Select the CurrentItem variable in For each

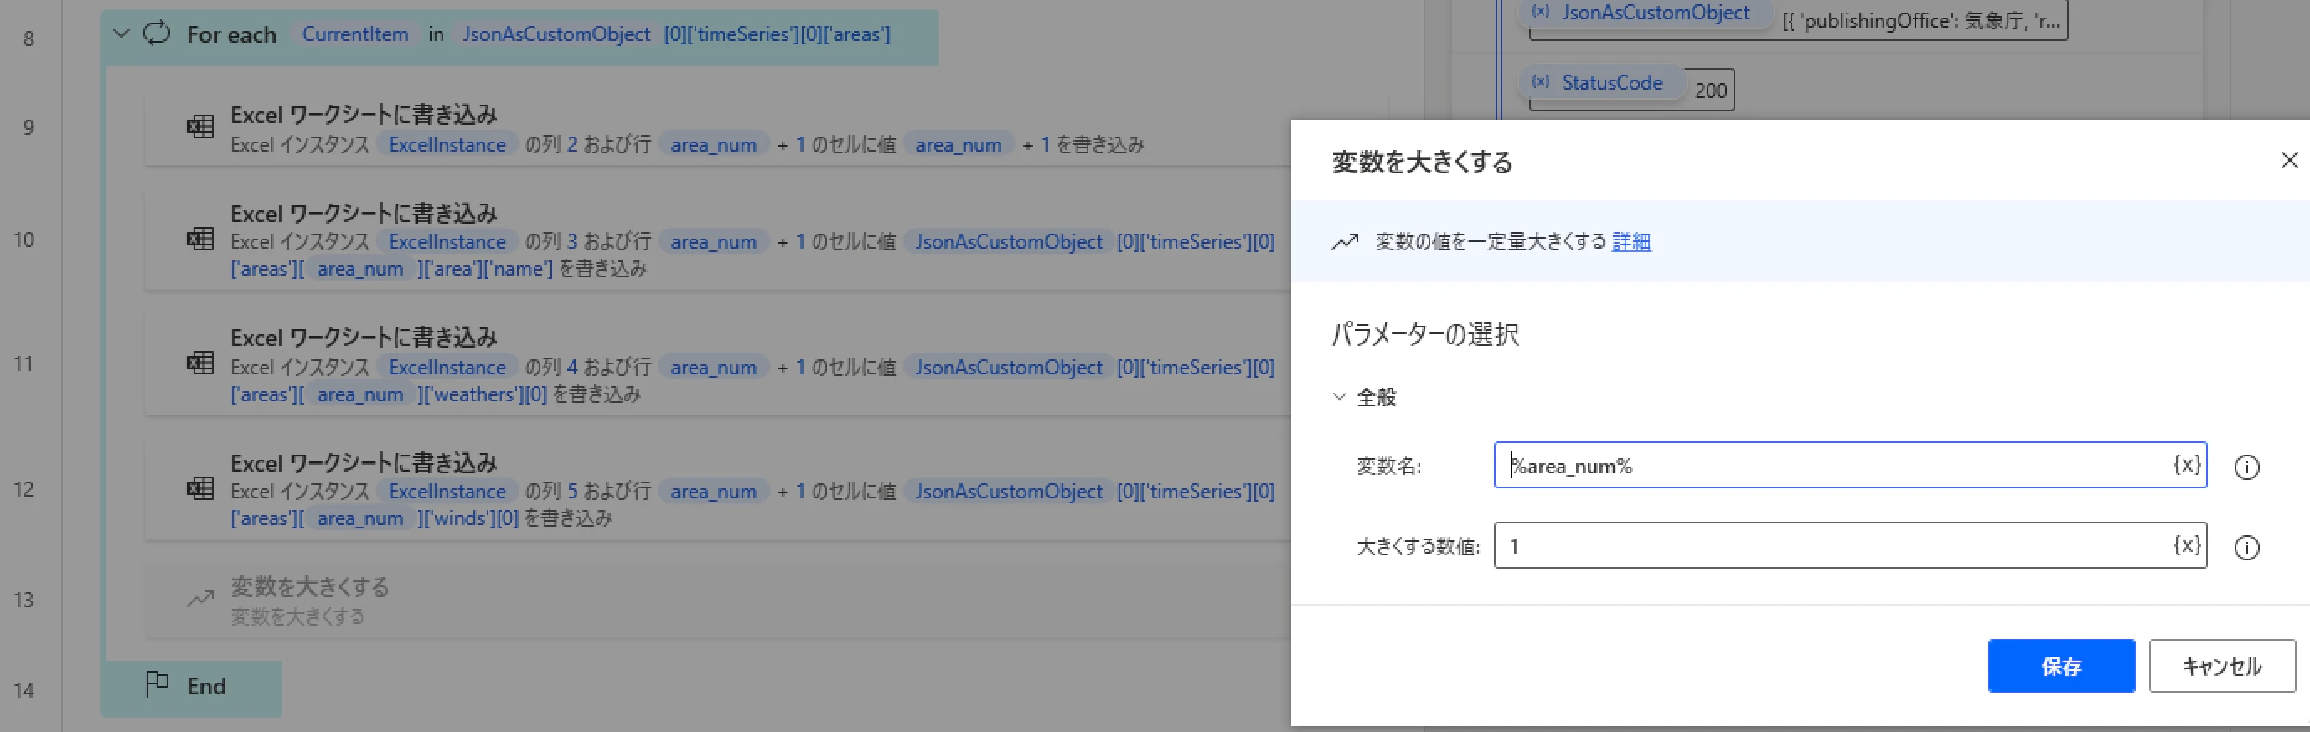[355, 34]
